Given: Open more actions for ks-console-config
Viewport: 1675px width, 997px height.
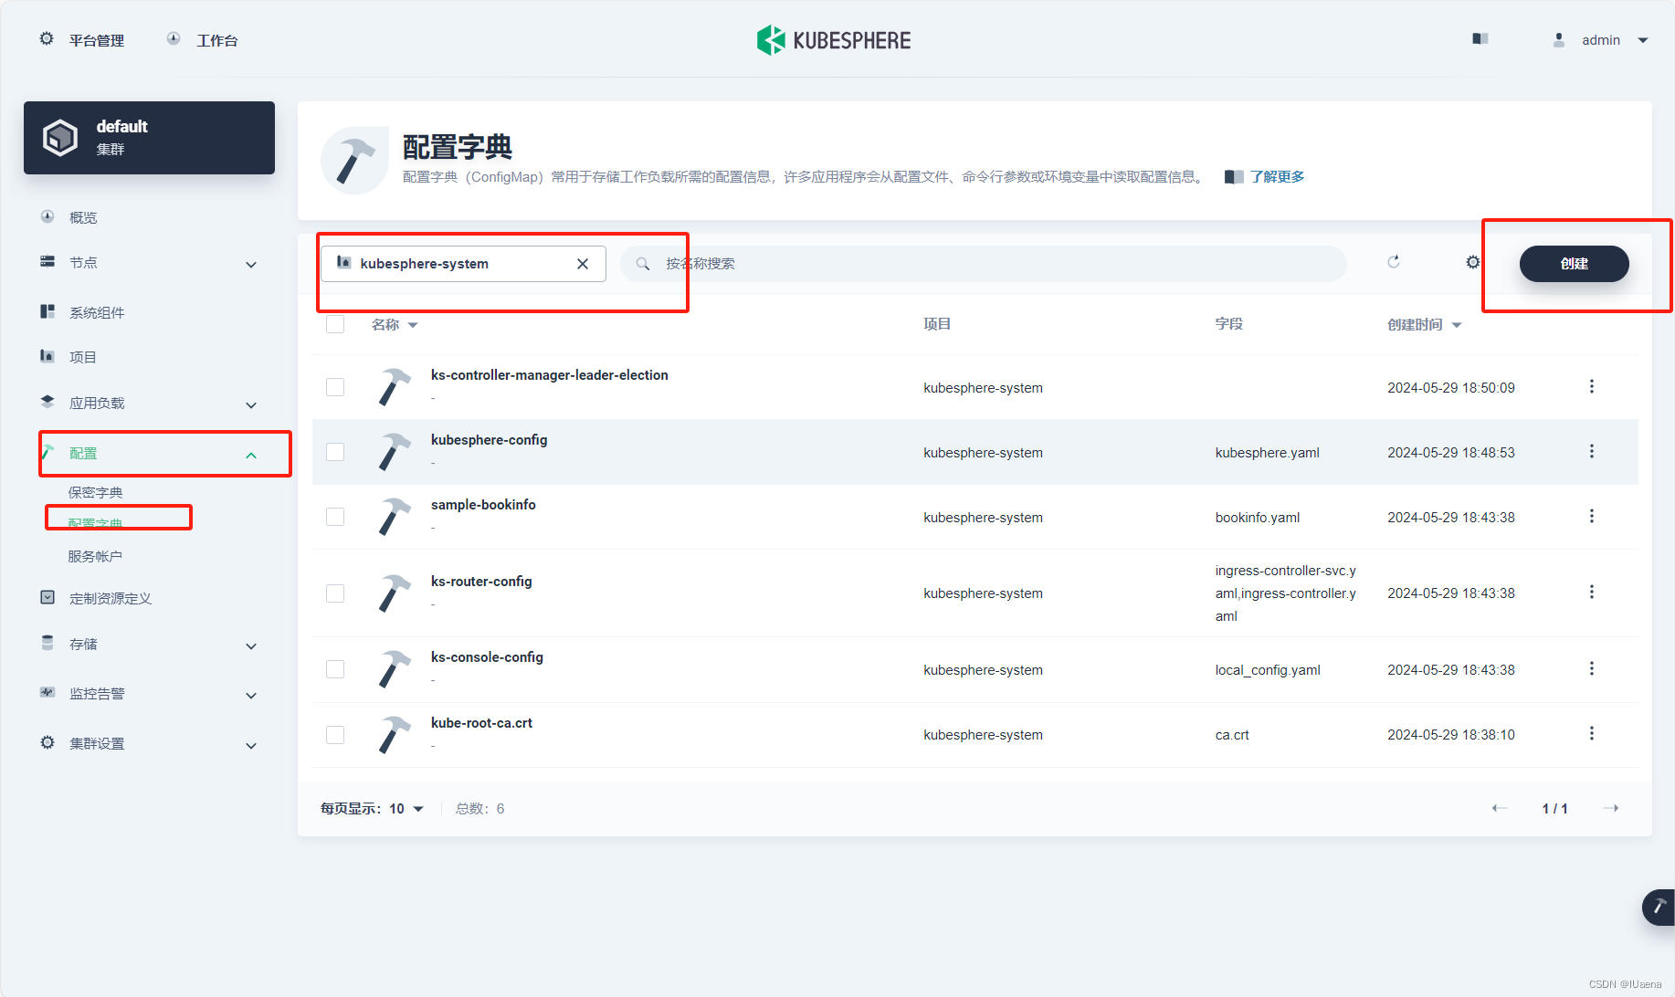Looking at the screenshot, I should [x=1592, y=668].
